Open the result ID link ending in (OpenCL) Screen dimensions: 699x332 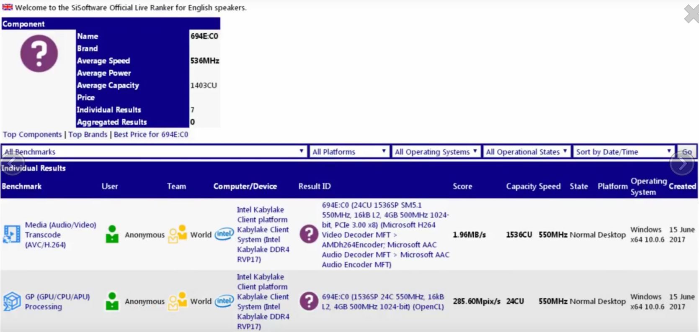(383, 301)
